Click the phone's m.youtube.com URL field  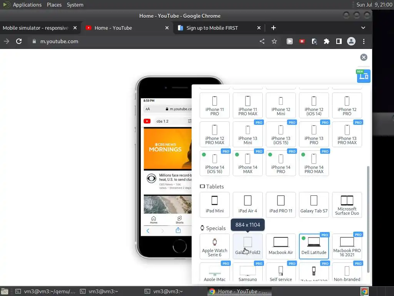[x=168, y=109]
